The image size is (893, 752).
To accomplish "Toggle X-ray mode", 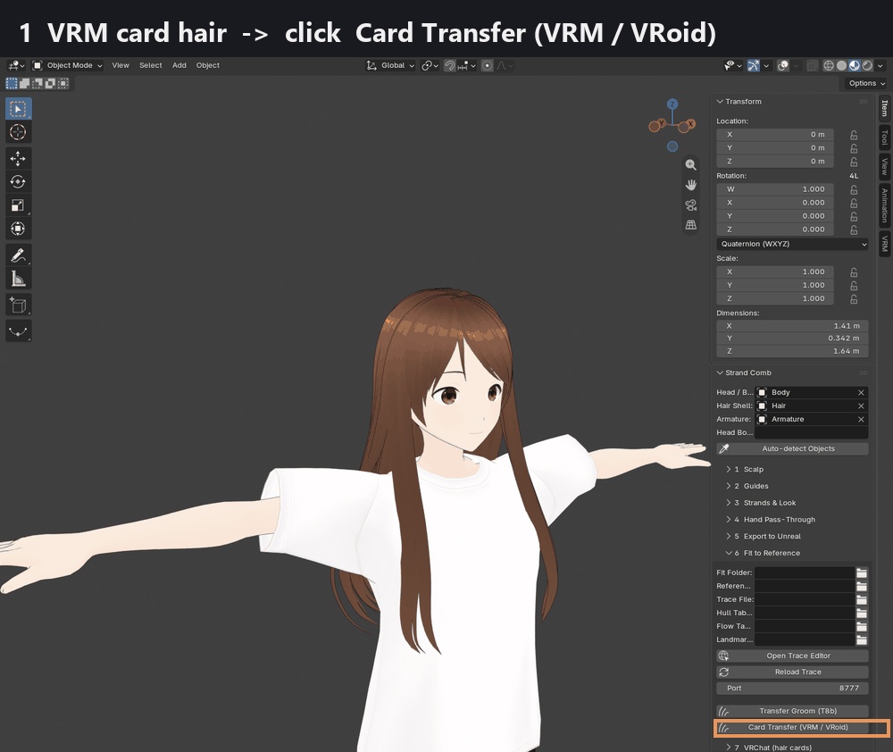I will 813,65.
